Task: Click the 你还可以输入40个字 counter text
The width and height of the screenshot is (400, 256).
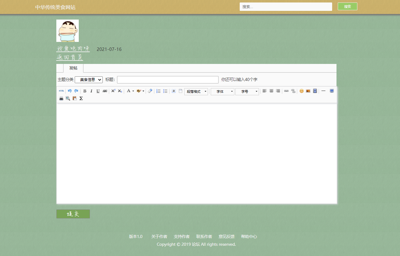Action: click(239, 80)
